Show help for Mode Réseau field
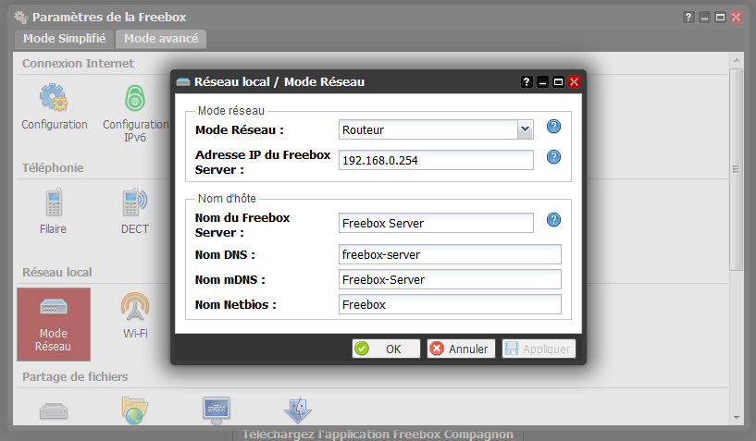756x441 pixels. [553, 127]
